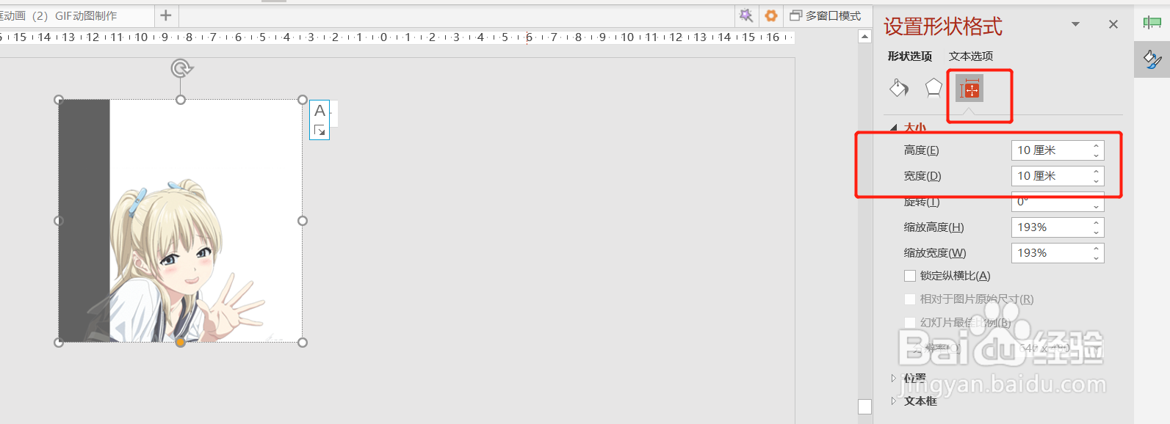Click the horizontal ruler
Image resolution: width=1170 pixels, height=424 pixels.
coord(397,37)
